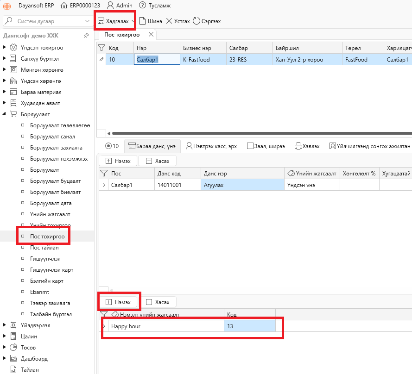This screenshot has height=374, width=412.
Task: Click the top grid horizontal scrollbar
Action: point(261,133)
